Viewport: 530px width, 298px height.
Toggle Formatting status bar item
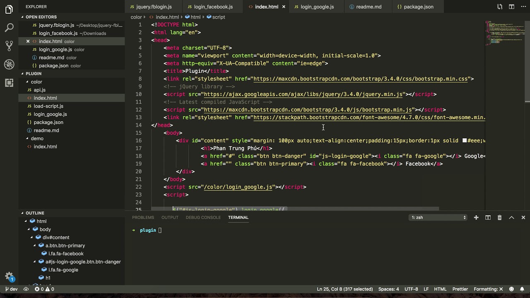tap(488, 289)
